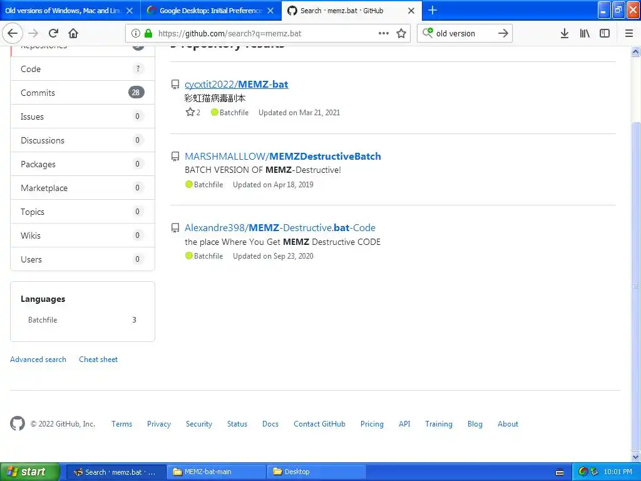Screen dimensions: 641x481
Task: Filter results by Wikis
Action: click(x=83, y=235)
